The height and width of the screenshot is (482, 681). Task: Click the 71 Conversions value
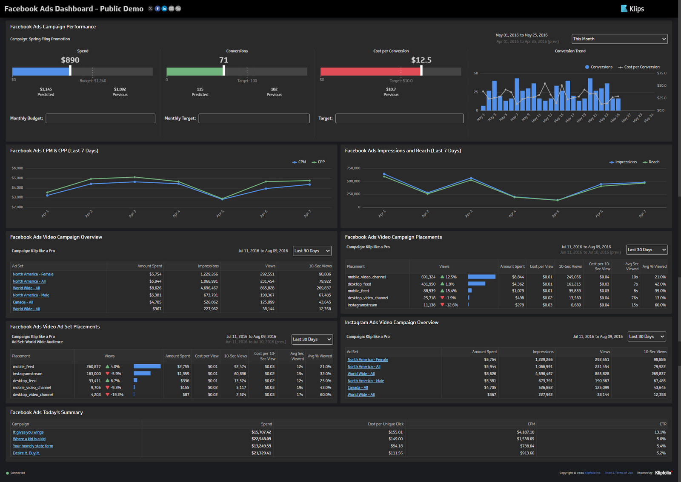pyautogui.click(x=224, y=60)
